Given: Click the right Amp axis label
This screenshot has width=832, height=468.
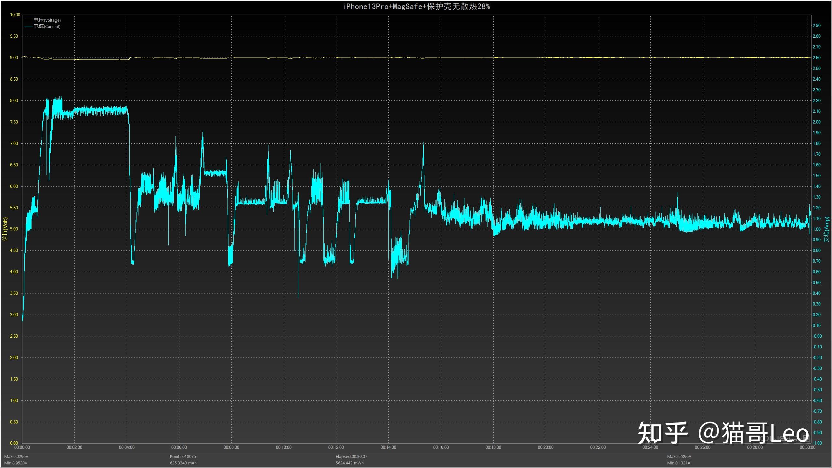Looking at the screenshot, I should pos(827,229).
